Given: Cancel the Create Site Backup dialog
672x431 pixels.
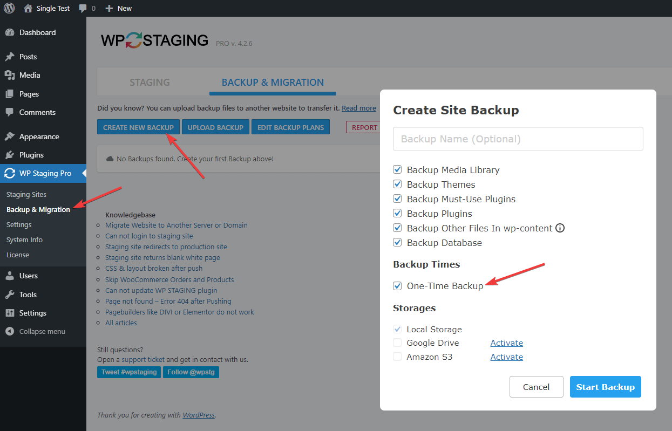Looking at the screenshot, I should [x=536, y=387].
